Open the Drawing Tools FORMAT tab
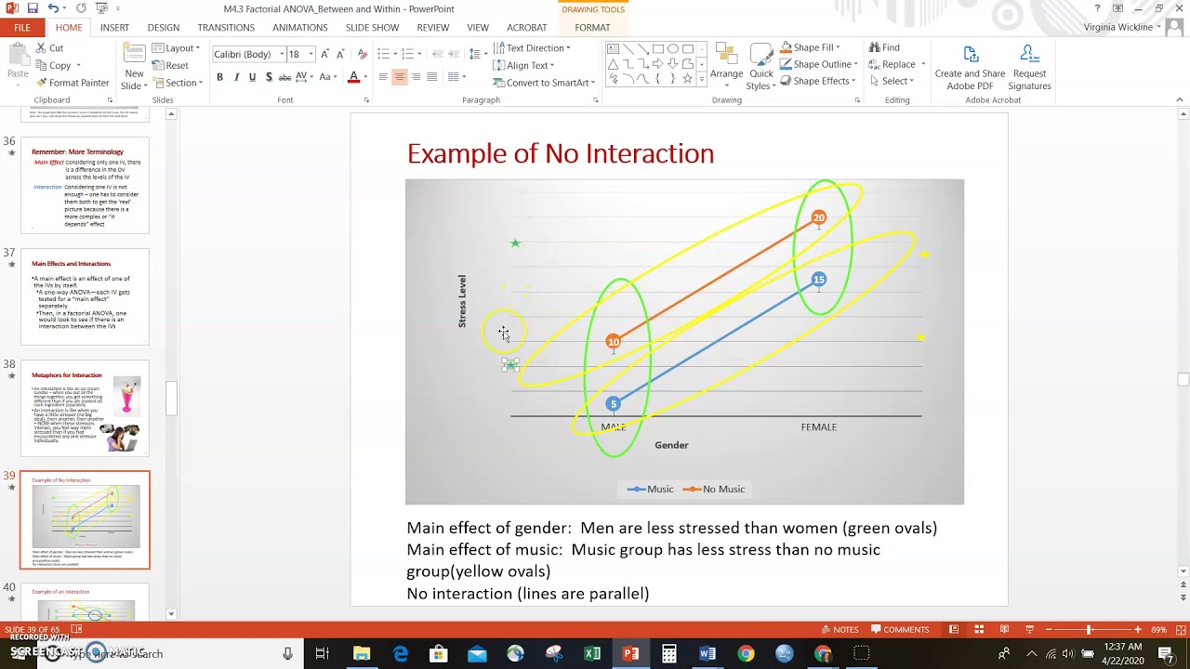This screenshot has height=669, width=1190. (x=592, y=28)
